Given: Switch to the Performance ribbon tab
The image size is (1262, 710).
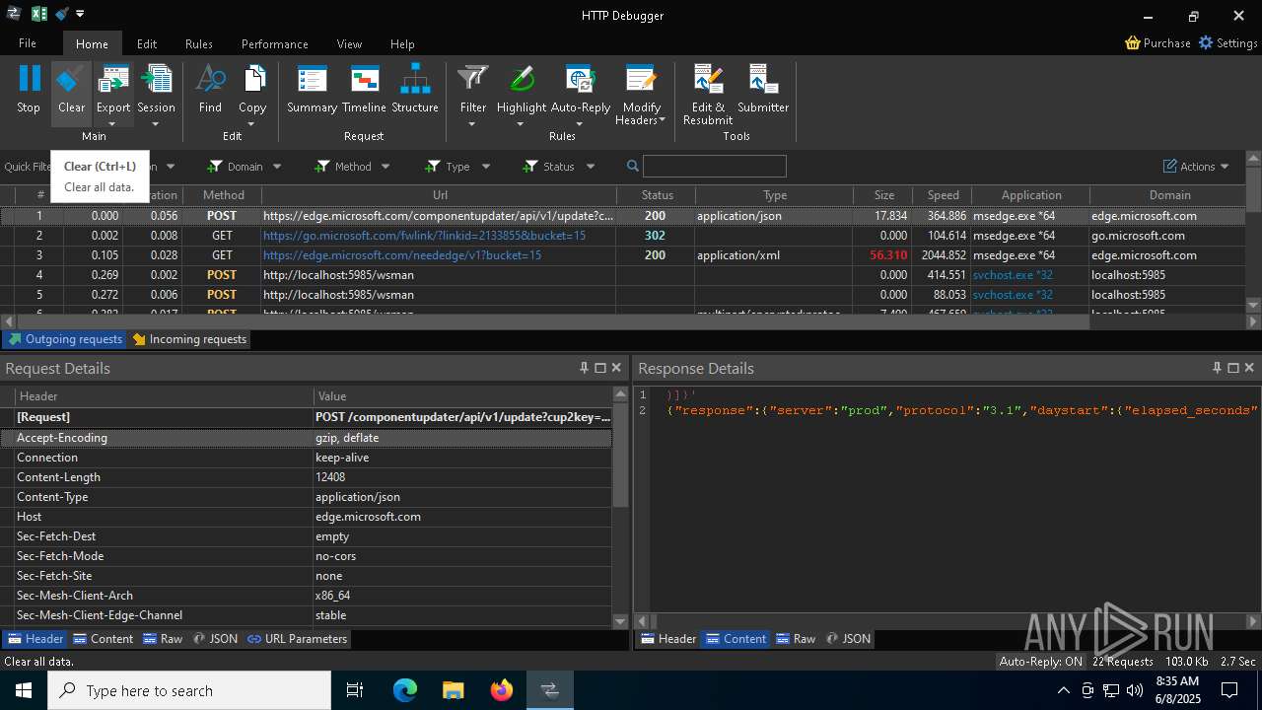Looking at the screenshot, I should tap(275, 43).
